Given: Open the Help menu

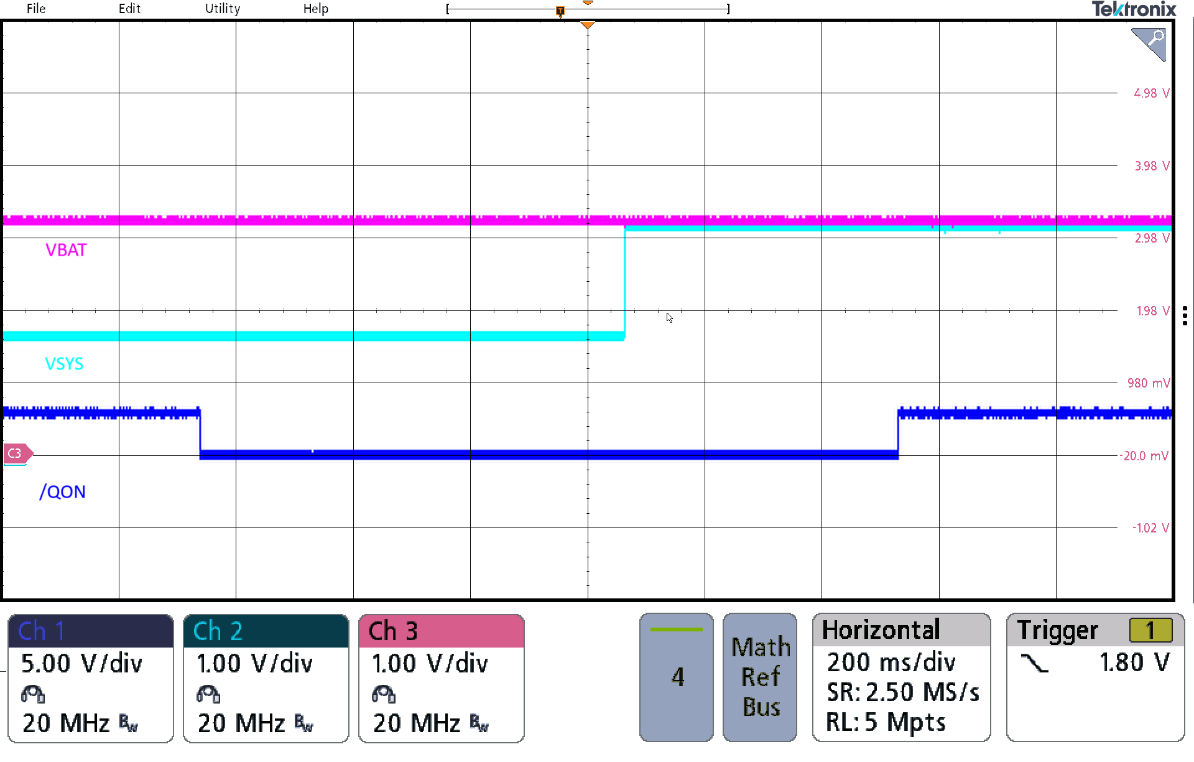Looking at the screenshot, I should coord(315,9).
